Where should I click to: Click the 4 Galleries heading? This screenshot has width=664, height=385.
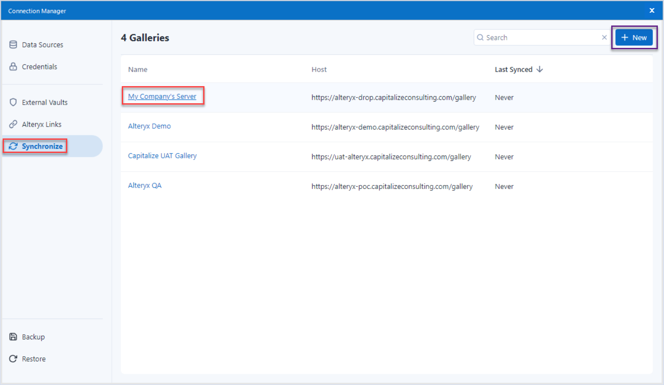click(x=145, y=38)
